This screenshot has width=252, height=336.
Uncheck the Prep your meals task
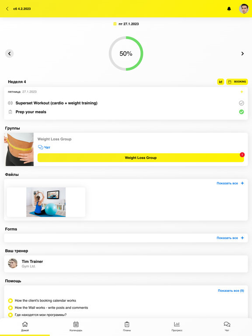pos(241,112)
